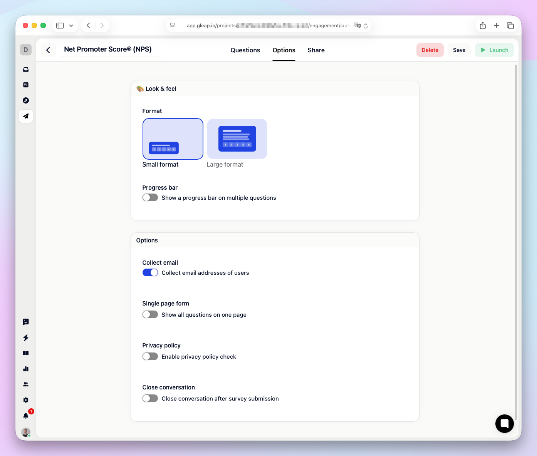Click the "Large format" label
537x456 pixels.
click(225, 165)
